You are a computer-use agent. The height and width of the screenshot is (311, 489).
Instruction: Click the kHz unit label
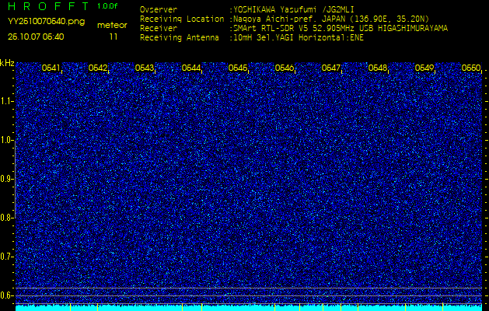[7, 62]
